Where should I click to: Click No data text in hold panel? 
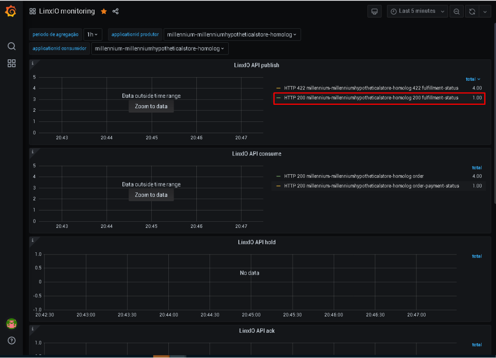click(249, 273)
